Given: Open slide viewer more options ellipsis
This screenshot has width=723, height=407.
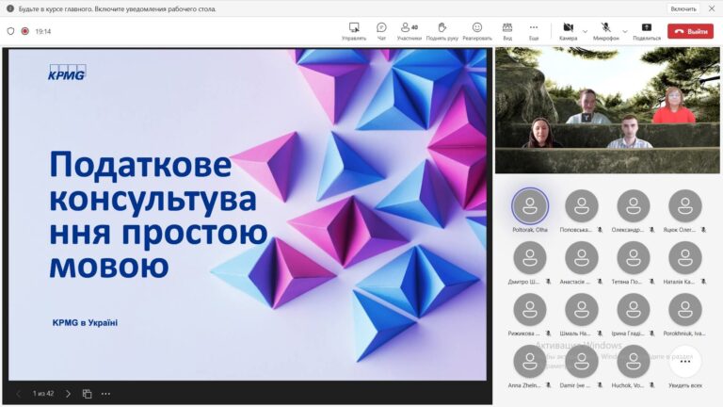Looking at the screenshot, I should click(105, 393).
